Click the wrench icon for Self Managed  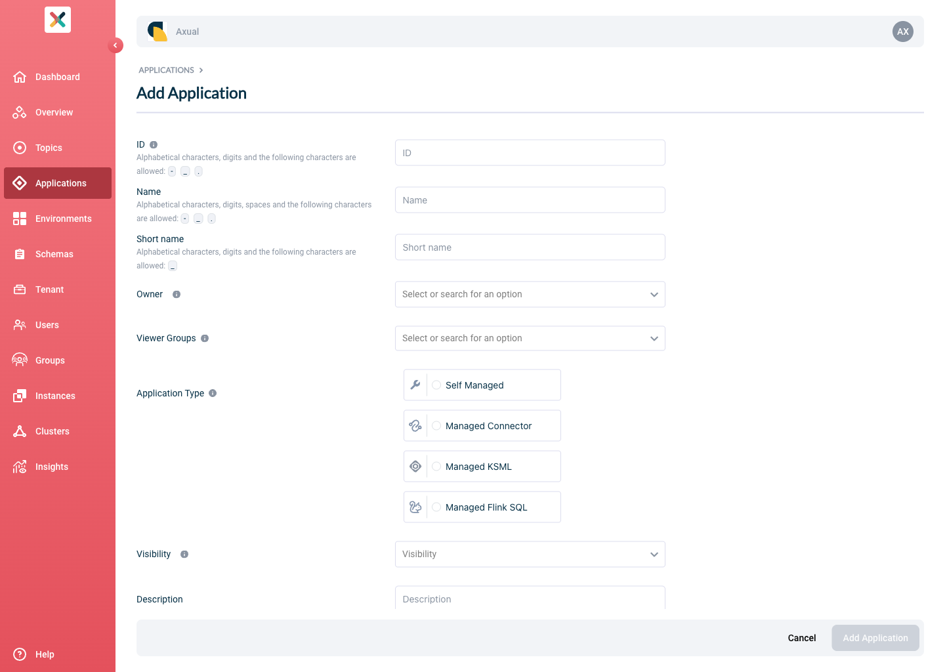click(415, 385)
